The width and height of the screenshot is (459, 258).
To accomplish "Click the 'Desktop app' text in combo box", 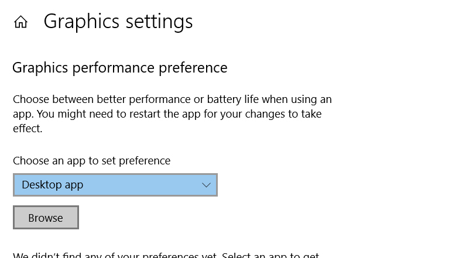I will (53, 185).
